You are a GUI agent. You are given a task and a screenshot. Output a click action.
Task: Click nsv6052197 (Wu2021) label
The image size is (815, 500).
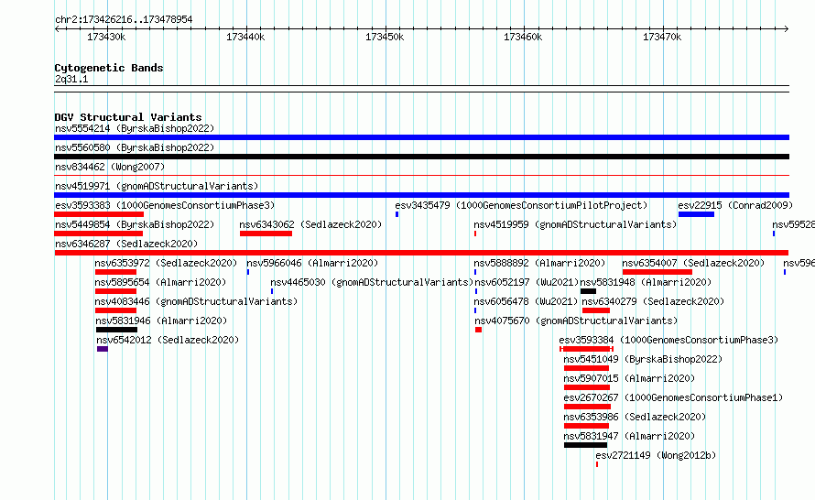tap(527, 282)
